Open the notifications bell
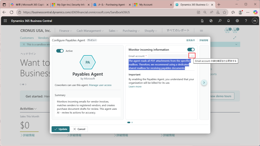The image size is (260, 146). tap(229, 21)
